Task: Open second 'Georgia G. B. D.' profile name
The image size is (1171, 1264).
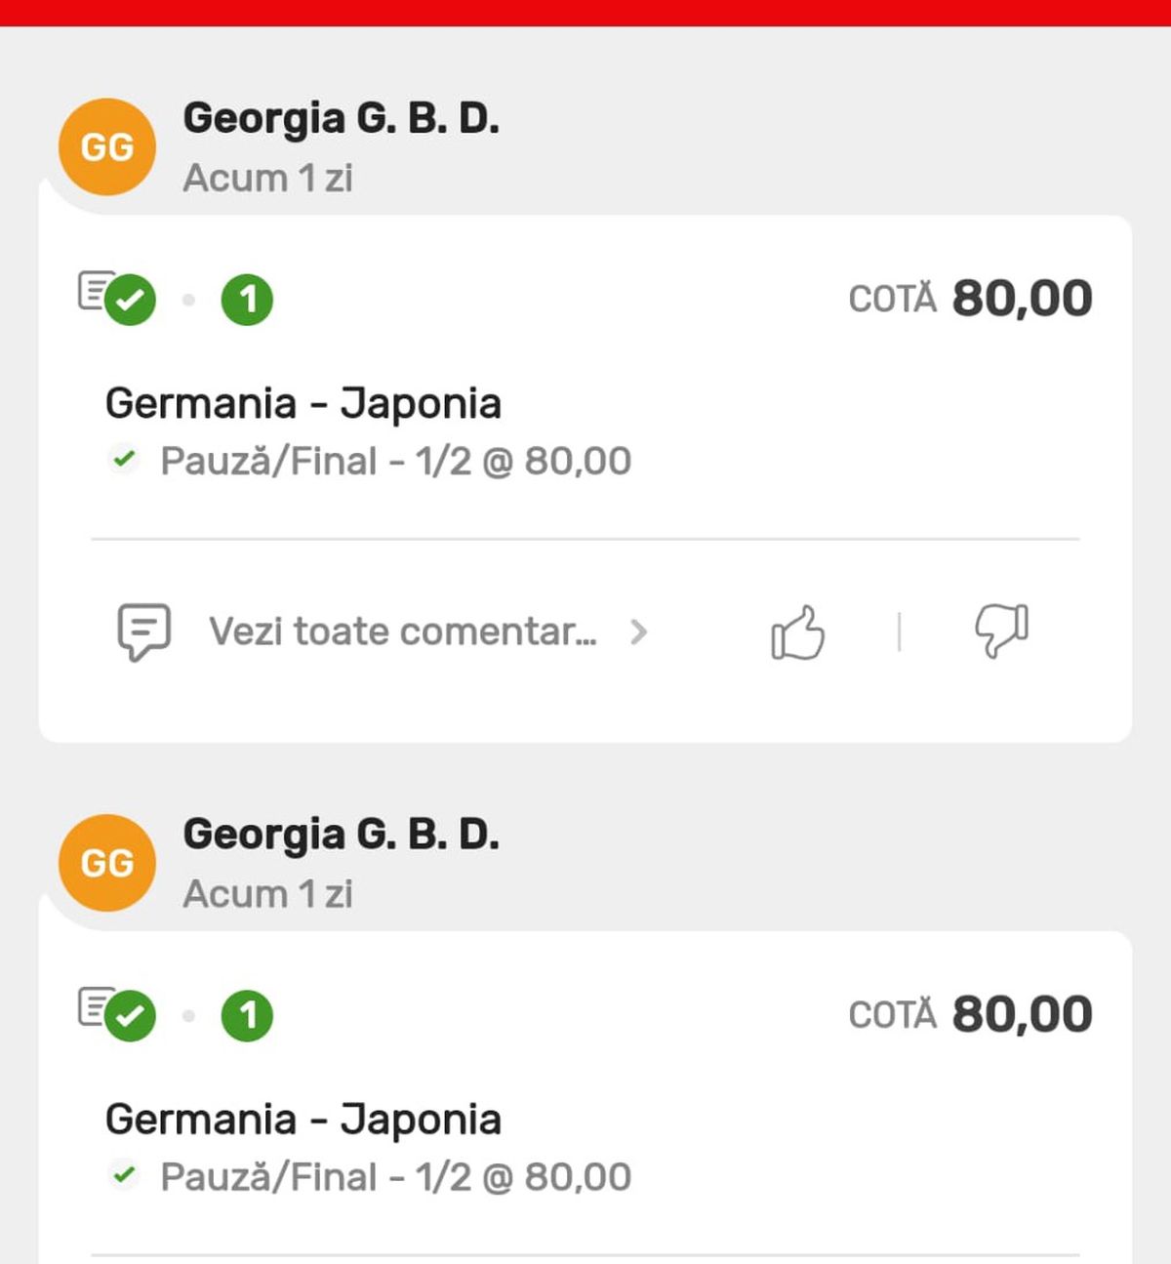Action: 342,836
